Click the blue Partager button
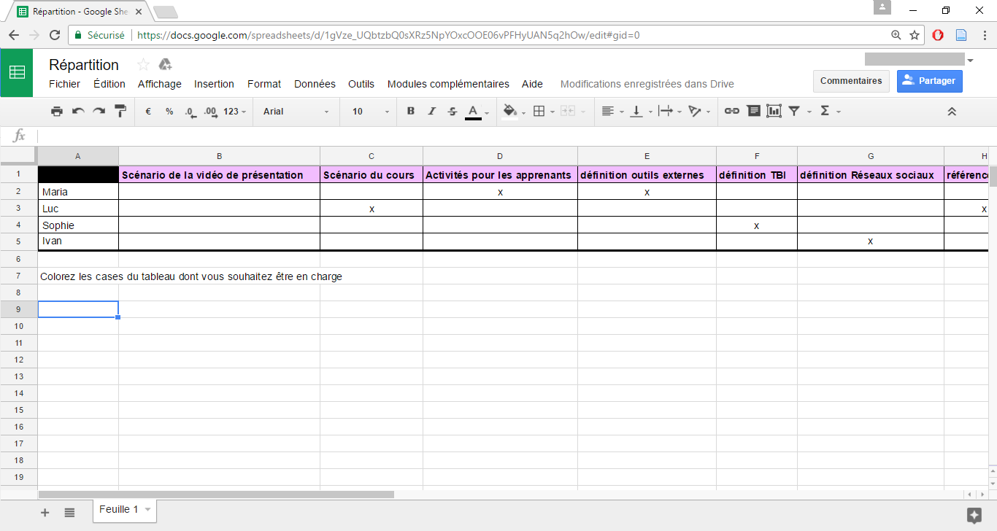 point(930,81)
